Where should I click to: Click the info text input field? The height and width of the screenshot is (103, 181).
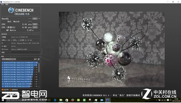coord(25,52)
